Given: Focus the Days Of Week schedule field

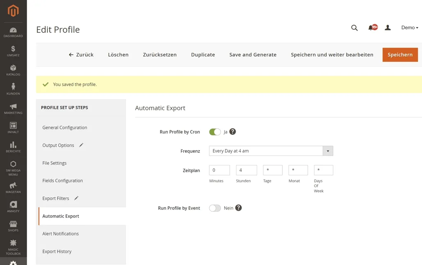Looking at the screenshot, I should coord(324,170).
